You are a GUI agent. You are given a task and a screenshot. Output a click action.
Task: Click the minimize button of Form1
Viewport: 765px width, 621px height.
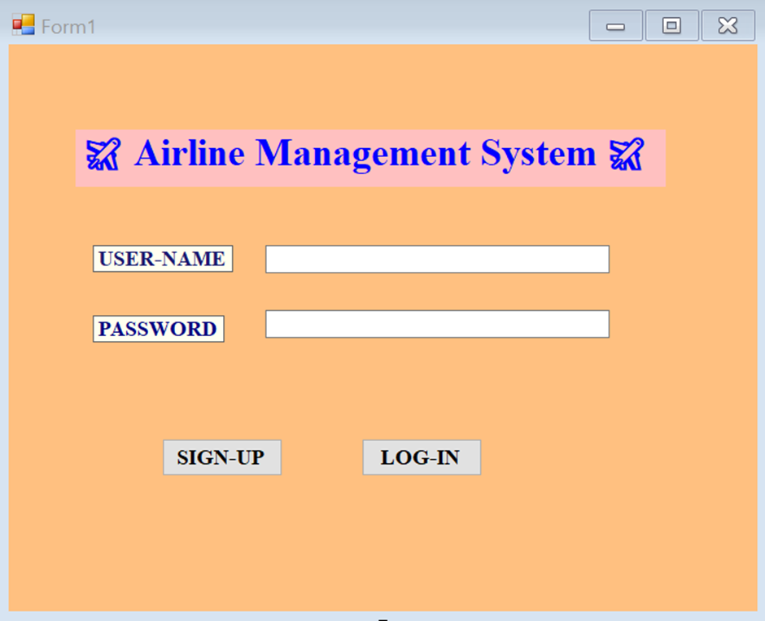(616, 25)
